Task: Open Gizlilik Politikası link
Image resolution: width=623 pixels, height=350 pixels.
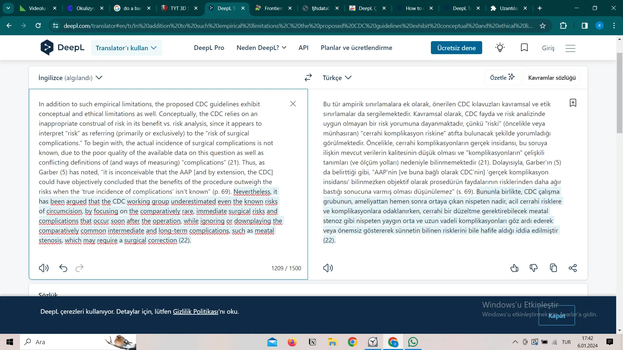Action: point(195,311)
